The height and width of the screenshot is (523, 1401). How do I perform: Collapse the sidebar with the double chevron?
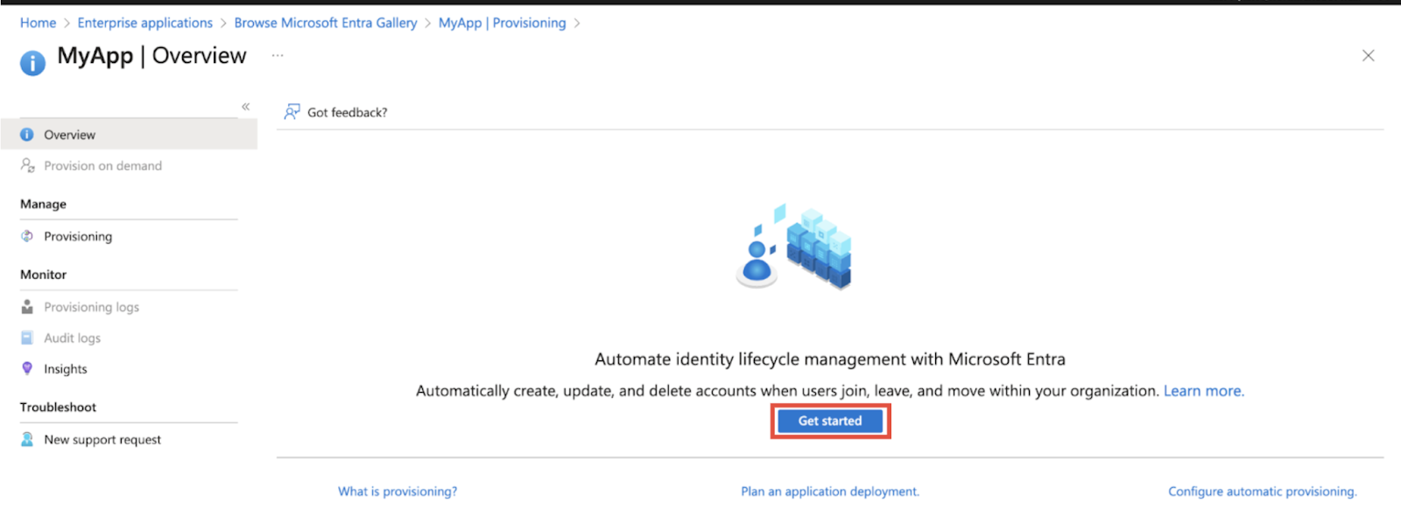[x=246, y=107]
